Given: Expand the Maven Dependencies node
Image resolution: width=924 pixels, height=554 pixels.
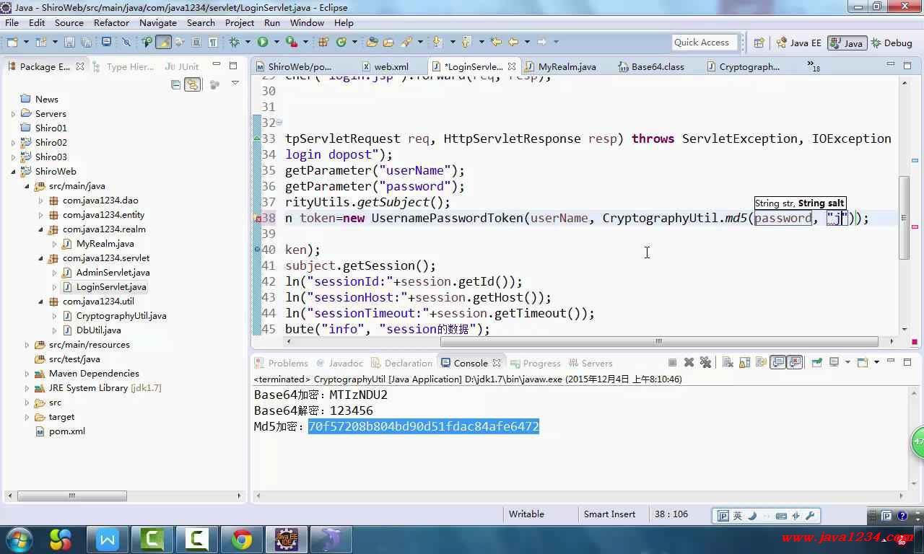Looking at the screenshot, I should [27, 374].
